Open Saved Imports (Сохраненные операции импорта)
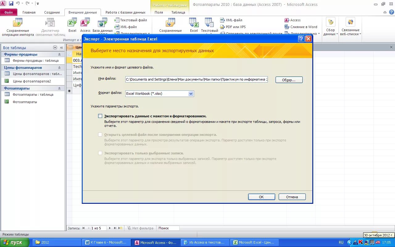 pyautogui.click(x=18, y=27)
